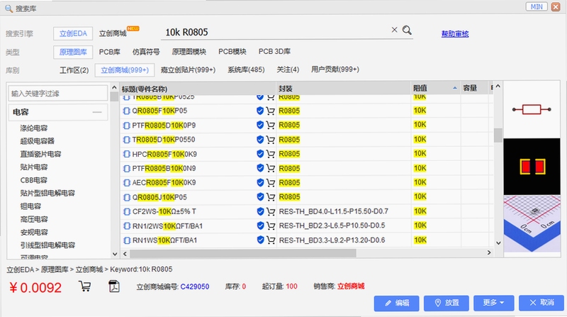Select PCB模块 type
This screenshot has width=567, height=317.
(232, 52)
